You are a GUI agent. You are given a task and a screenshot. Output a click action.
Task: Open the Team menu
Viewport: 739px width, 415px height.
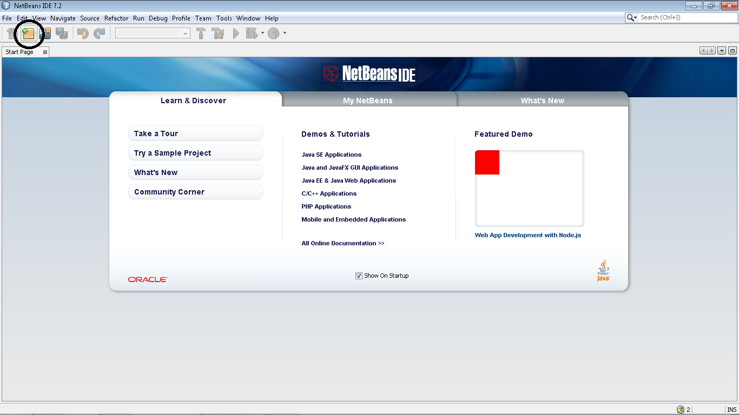pyautogui.click(x=203, y=18)
